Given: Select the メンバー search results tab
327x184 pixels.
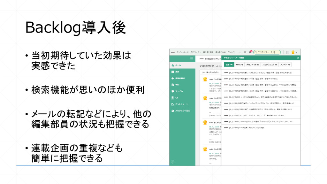Looking at the screenshot, I should coord(285,65).
